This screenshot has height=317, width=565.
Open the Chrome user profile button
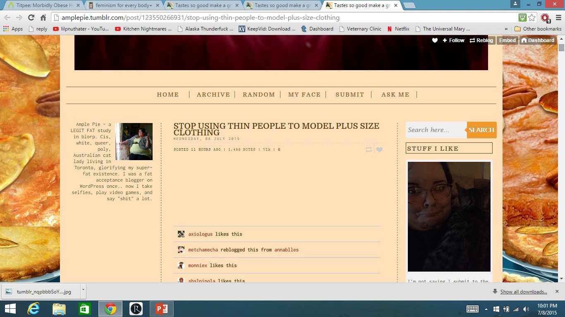coord(515,4)
